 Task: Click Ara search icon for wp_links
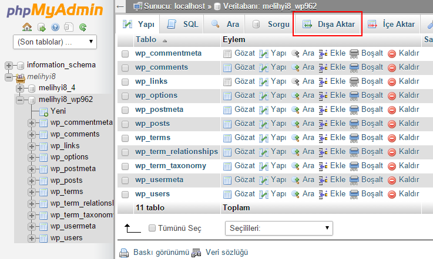coord(296,82)
